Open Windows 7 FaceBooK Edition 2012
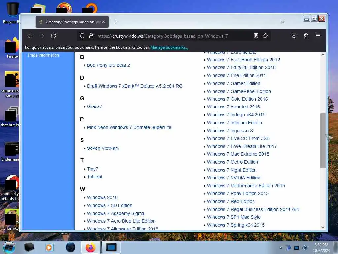This screenshot has height=254, width=338. [x=243, y=60]
